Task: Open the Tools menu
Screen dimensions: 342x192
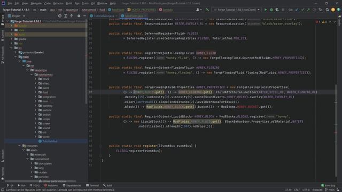Action: [x=85, y=3]
